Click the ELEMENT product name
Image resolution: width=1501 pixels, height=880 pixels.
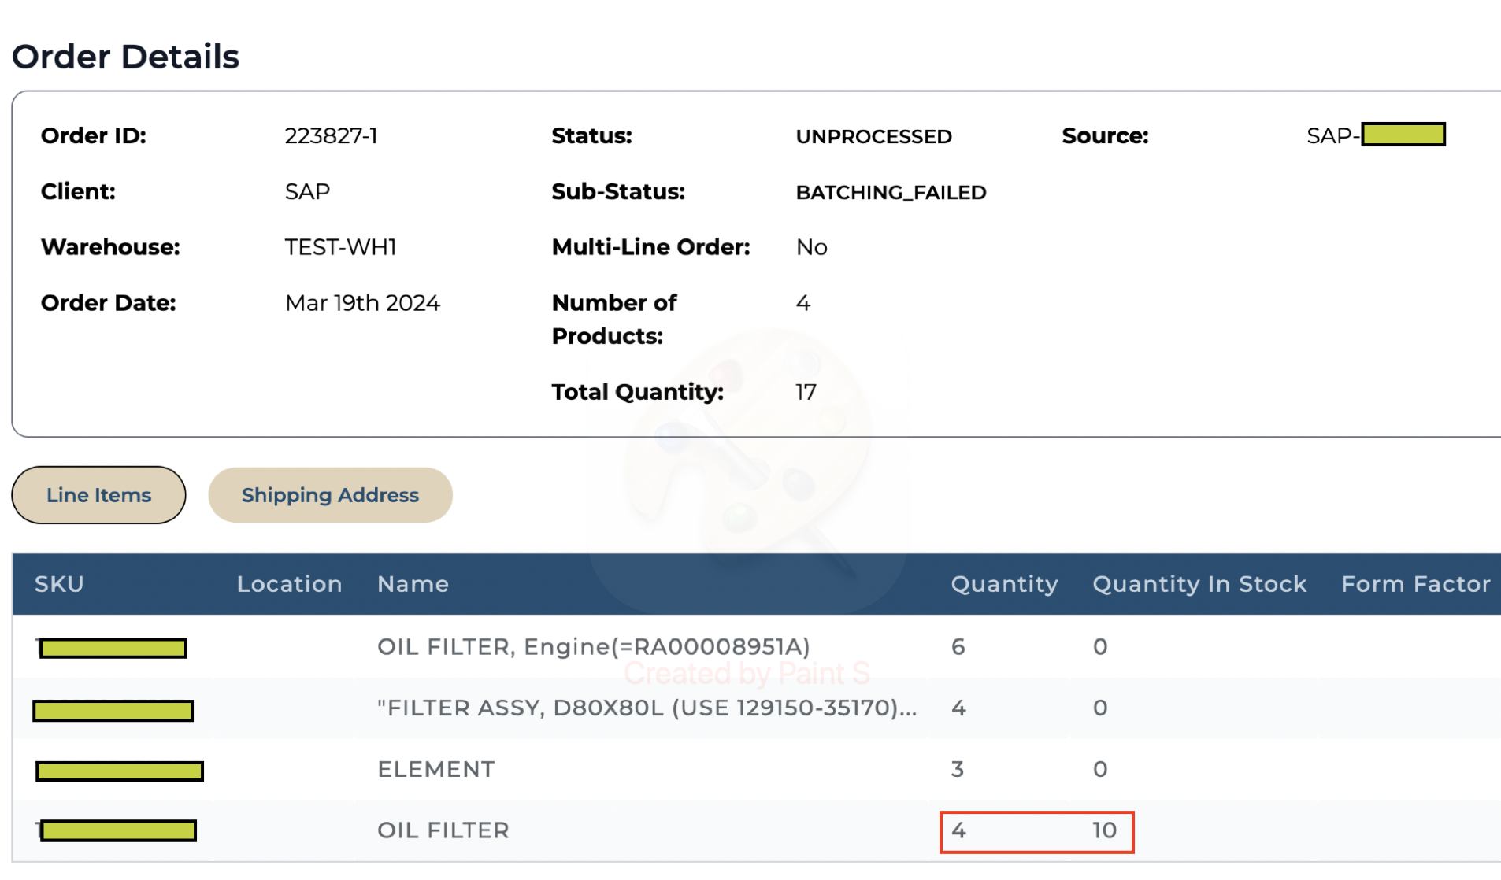pyautogui.click(x=435, y=769)
